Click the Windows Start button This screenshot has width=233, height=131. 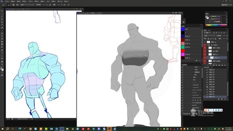[2, 129]
